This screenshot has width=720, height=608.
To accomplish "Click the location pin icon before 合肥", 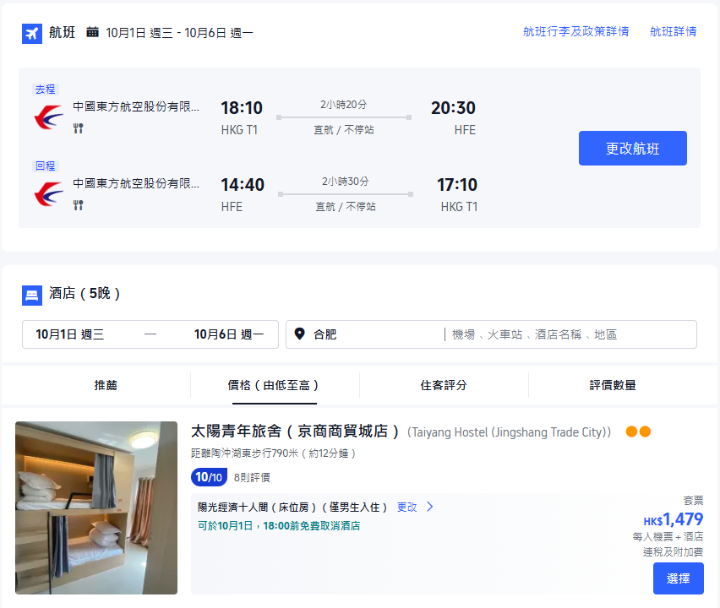I will coord(300,334).
